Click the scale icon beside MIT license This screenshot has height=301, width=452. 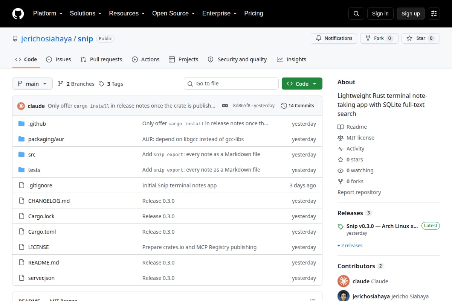(x=341, y=138)
